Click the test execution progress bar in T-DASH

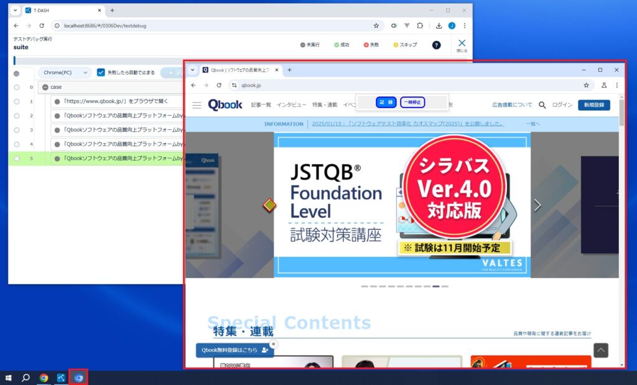tap(241, 61)
